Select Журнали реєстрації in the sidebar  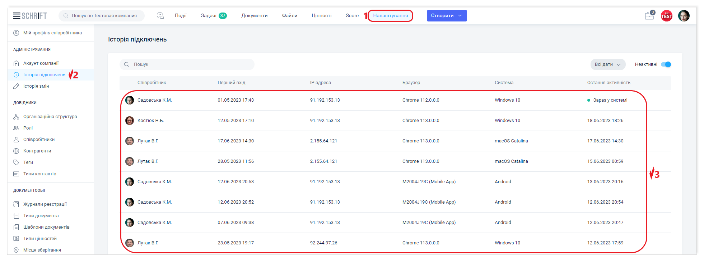[x=45, y=204]
